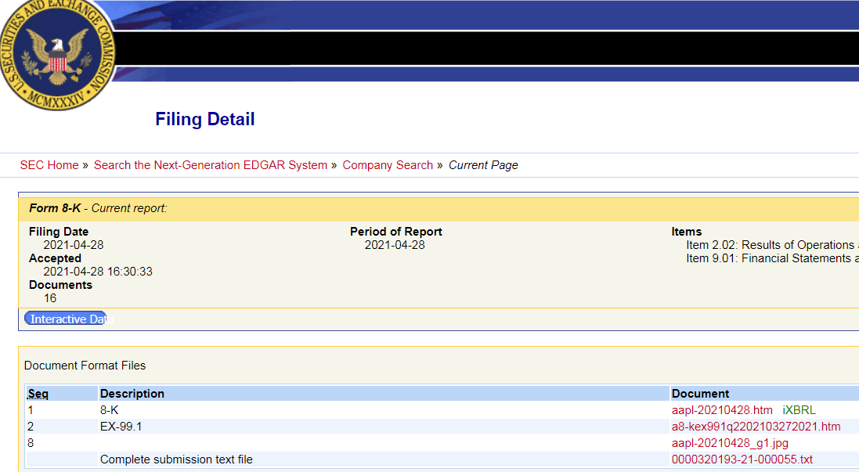Screen dimensions: 859x472
Task: Select the Items label
Action: 687,232
